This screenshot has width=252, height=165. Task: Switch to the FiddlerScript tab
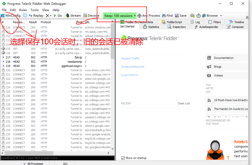[172, 22]
